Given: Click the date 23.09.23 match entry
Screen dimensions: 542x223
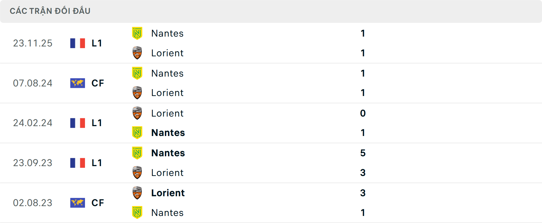Looking at the screenshot, I should [33, 162].
